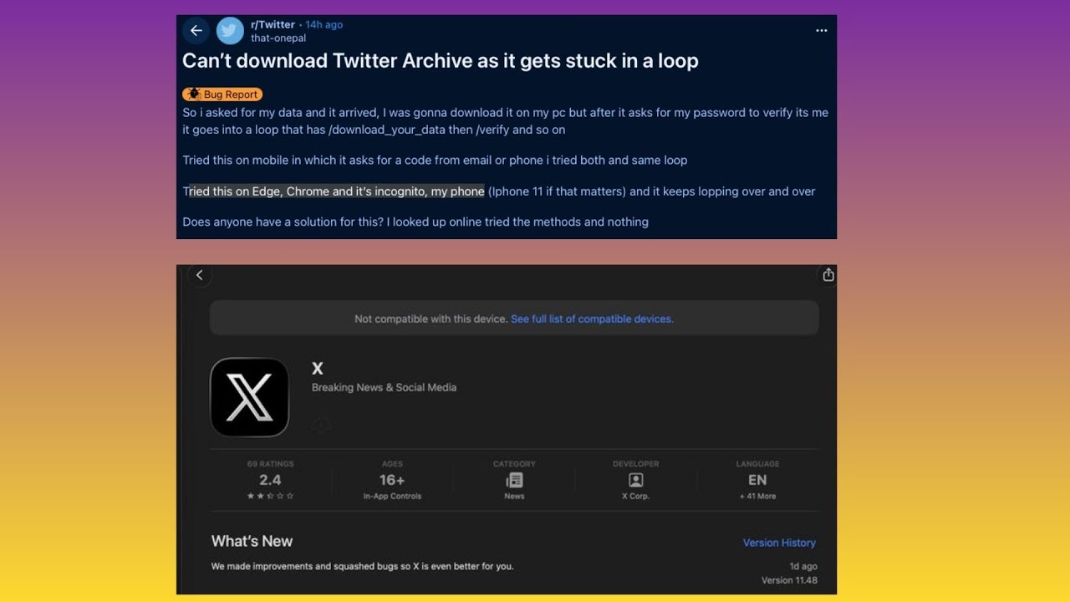Click the EN language value
This screenshot has height=602, width=1070.
tap(757, 480)
